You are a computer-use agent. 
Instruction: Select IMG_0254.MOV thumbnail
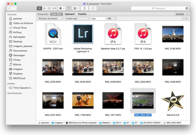143,67
